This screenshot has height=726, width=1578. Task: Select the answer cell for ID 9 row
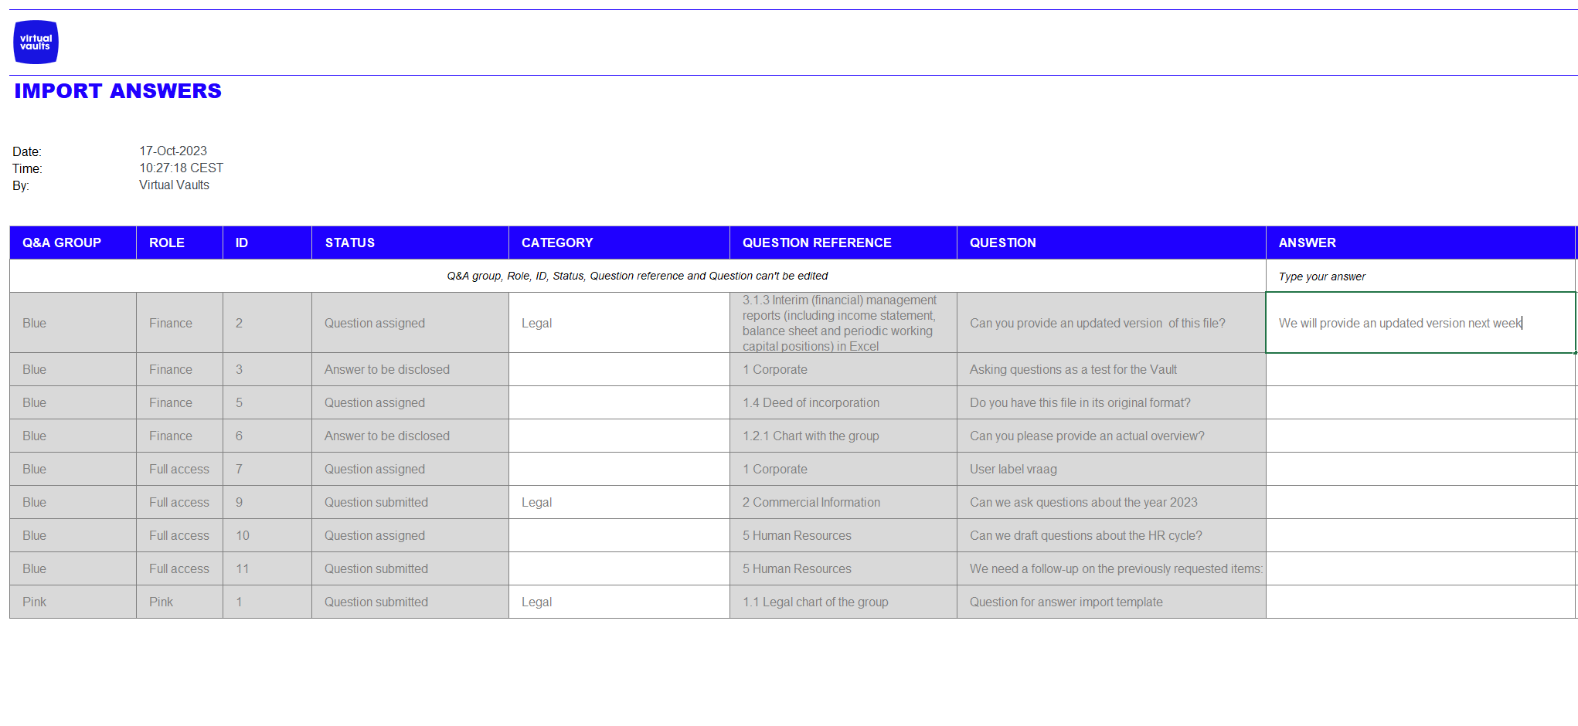point(1420,503)
